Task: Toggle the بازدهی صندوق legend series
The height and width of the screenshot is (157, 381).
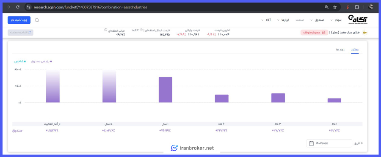Action: coord(41,61)
